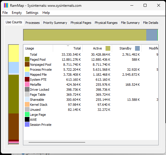Click the Metafile standby value 168.524 K

pos(133,85)
